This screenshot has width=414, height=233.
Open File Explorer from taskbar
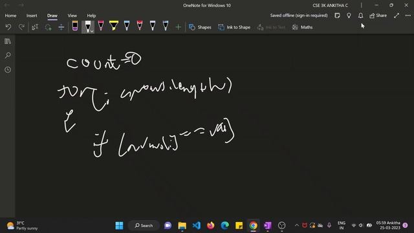coord(182,226)
